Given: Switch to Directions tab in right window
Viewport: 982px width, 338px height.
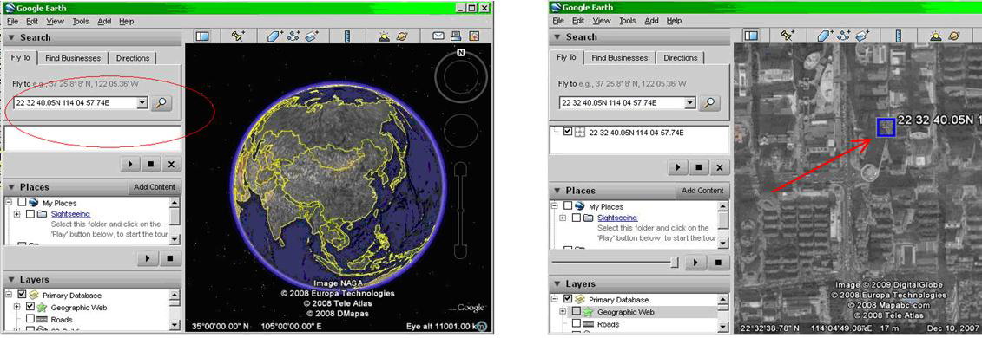Looking at the screenshot, I should [x=680, y=57].
